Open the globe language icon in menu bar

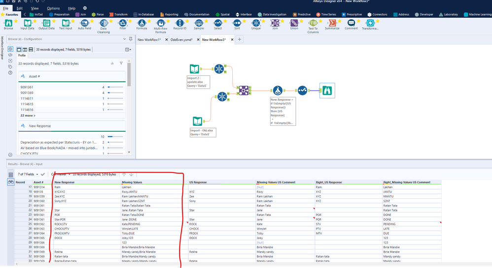pos(85,8)
